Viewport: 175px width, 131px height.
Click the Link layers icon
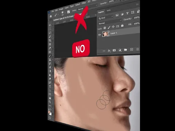coord(104,51)
